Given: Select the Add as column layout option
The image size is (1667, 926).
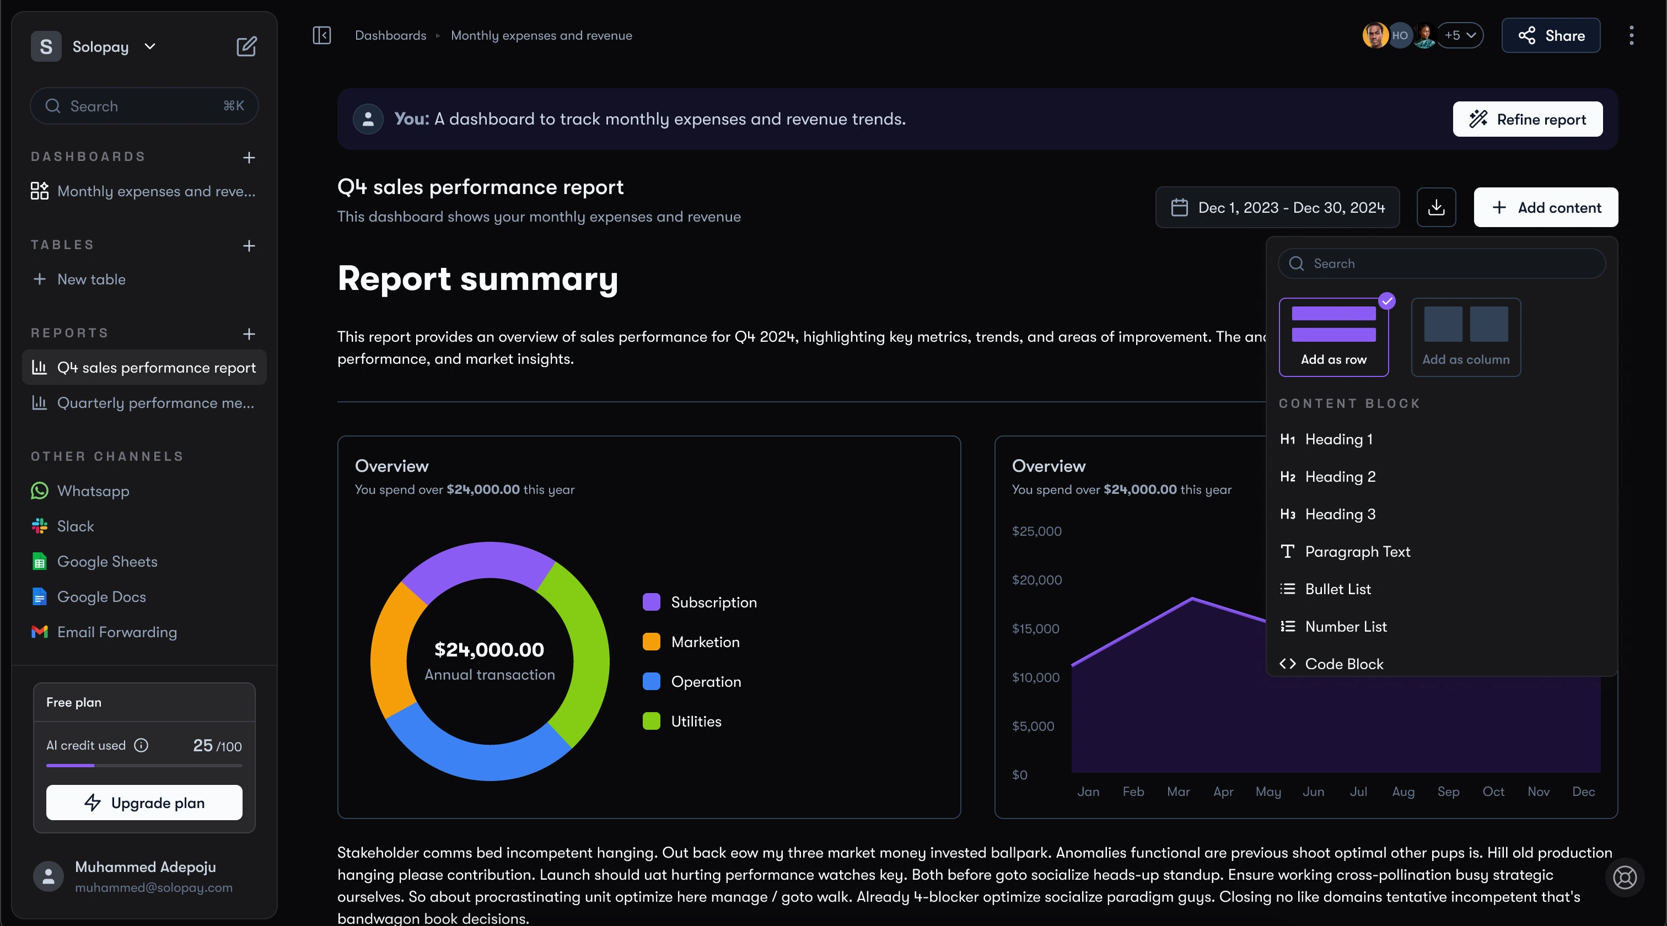Looking at the screenshot, I should pyautogui.click(x=1465, y=337).
